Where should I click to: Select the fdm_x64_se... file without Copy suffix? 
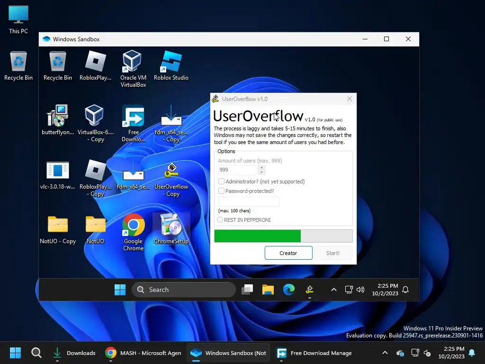tap(133, 175)
